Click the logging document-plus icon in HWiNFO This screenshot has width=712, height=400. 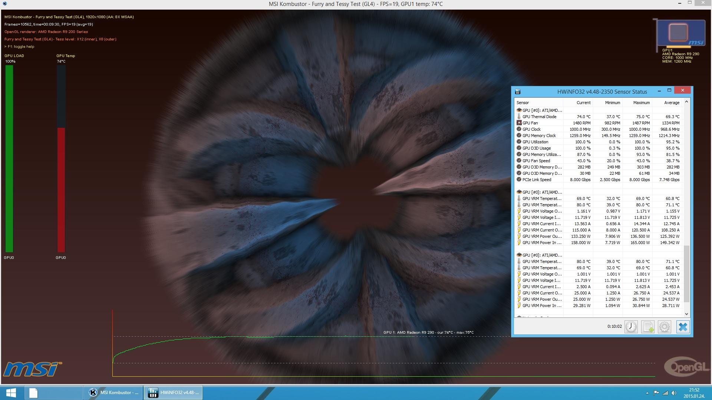pos(648,327)
